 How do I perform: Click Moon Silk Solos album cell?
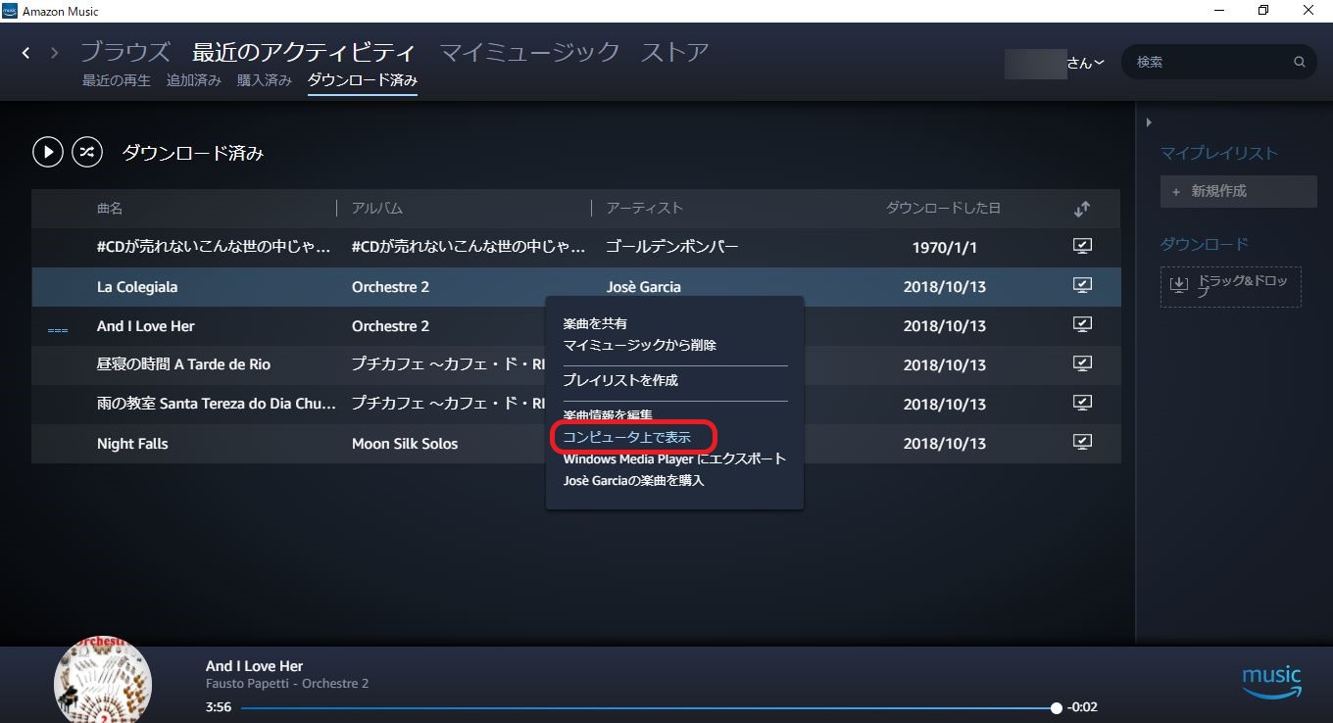405,444
